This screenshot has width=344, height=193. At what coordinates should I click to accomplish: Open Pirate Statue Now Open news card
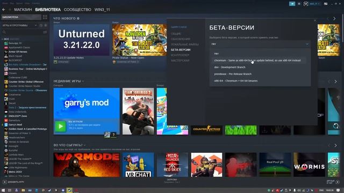click(x=140, y=40)
